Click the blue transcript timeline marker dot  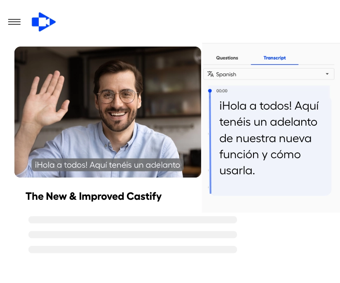pyautogui.click(x=210, y=91)
